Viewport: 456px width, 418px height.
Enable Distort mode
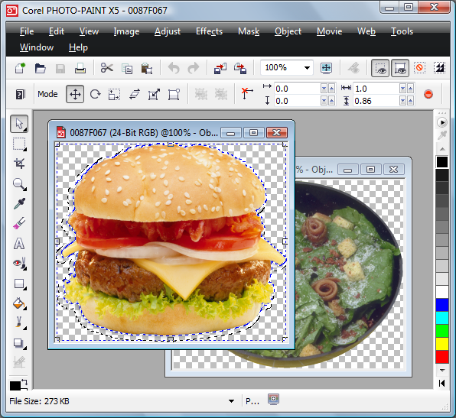click(x=154, y=94)
